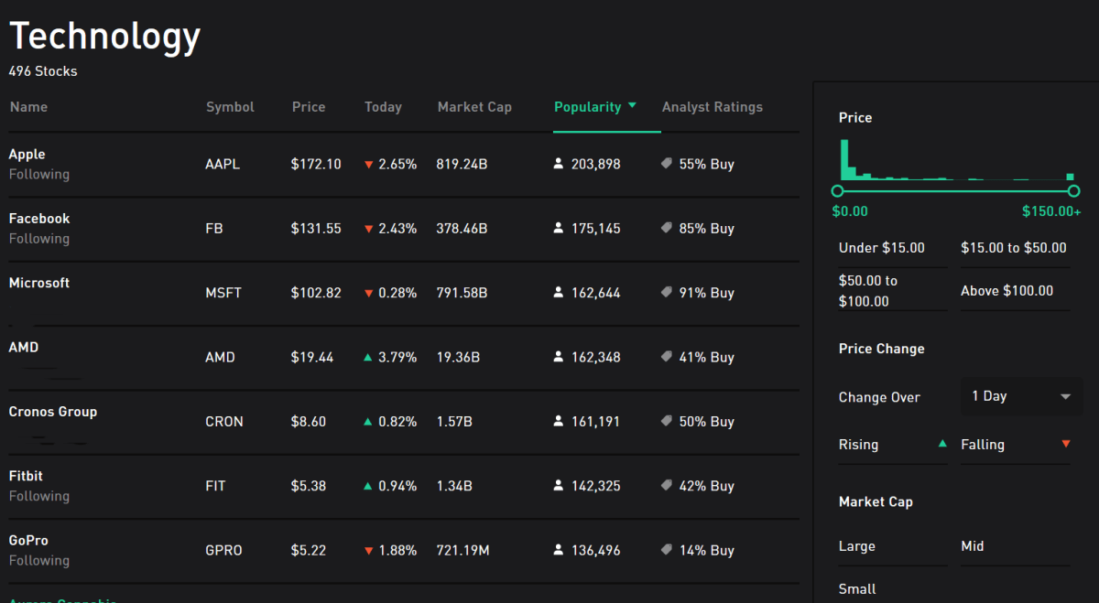Screen dimensions: 1099x603
Task: Click the red down arrow in Apple row
Action: [x=368, y=165]
